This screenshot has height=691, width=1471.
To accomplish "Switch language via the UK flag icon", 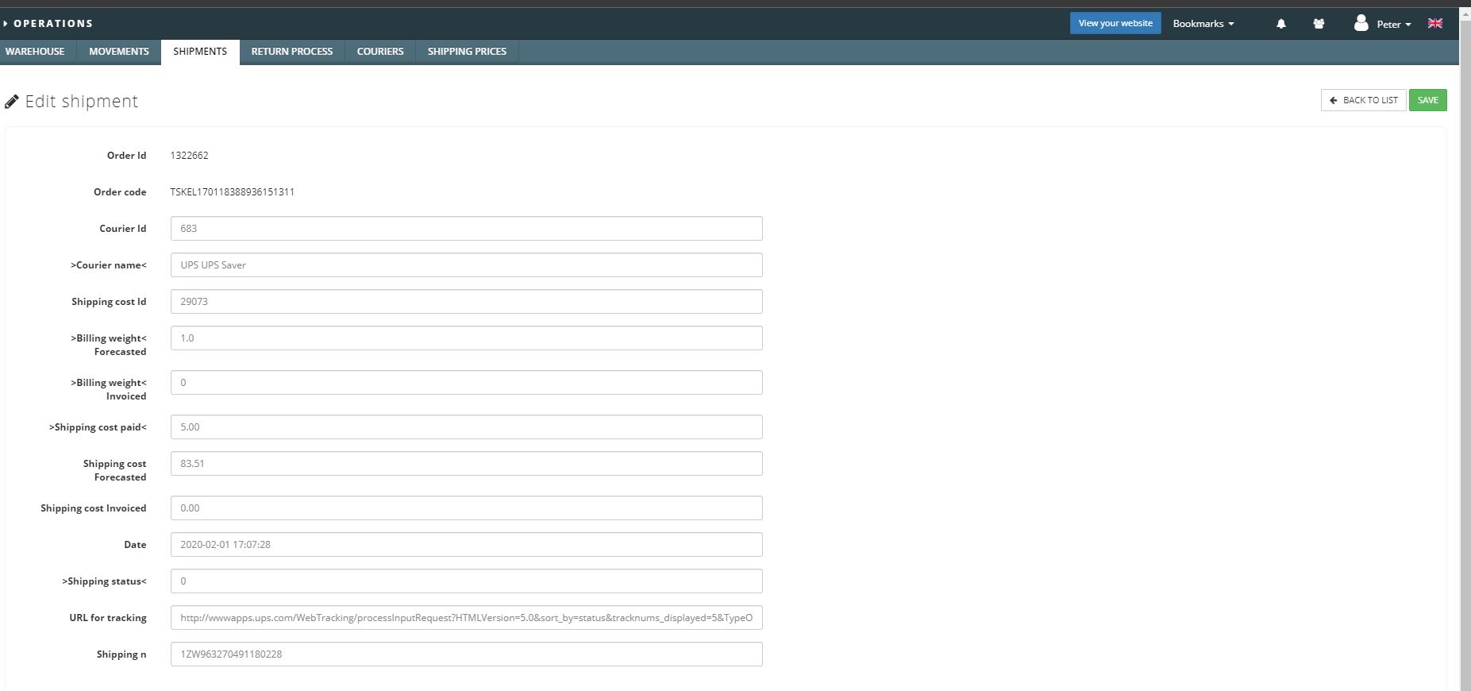I will point(1435,23).
